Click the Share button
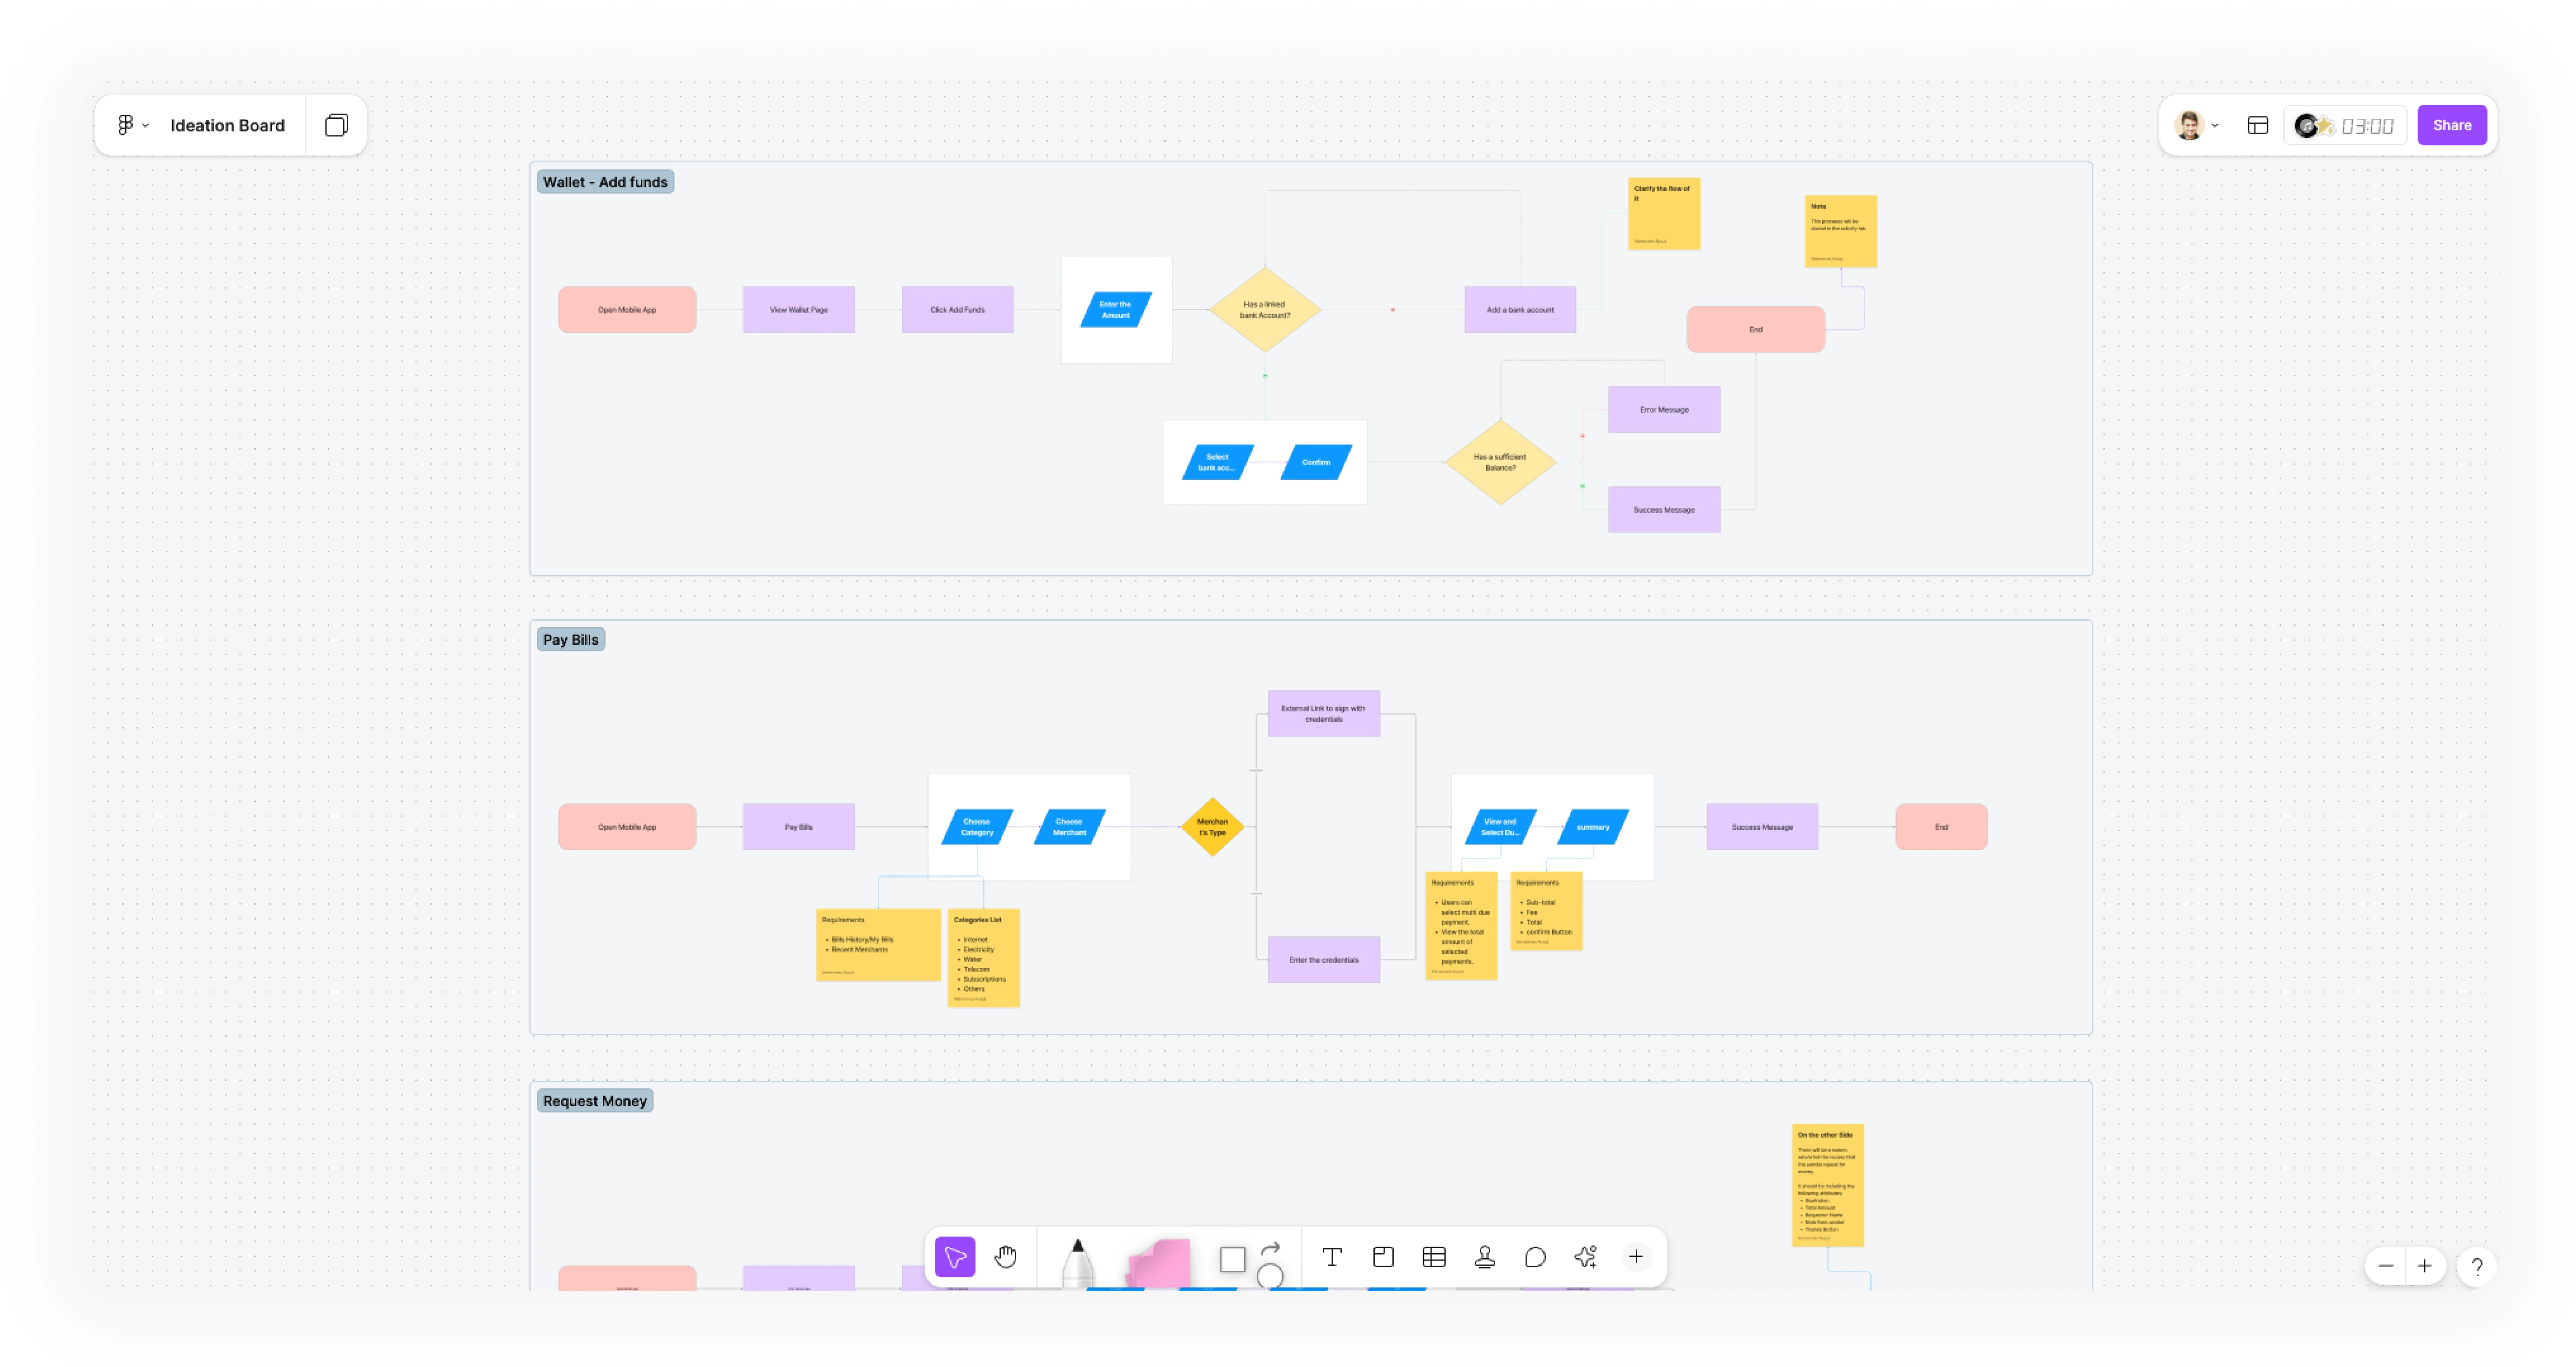The image size is (2576, 1367). pyautogui.click(x=2451, y=125)
